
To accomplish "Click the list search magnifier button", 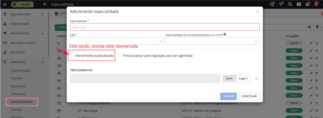I will [309, 27].
